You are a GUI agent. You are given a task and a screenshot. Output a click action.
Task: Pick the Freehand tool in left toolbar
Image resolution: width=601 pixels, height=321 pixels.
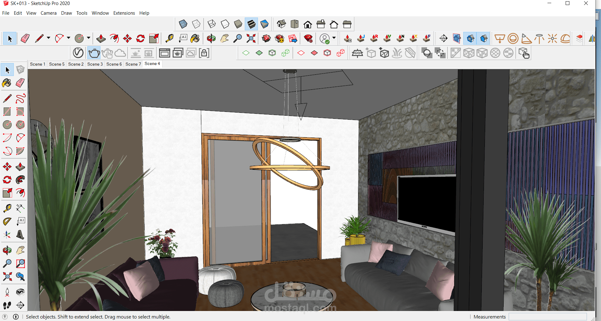coord(20,98)
